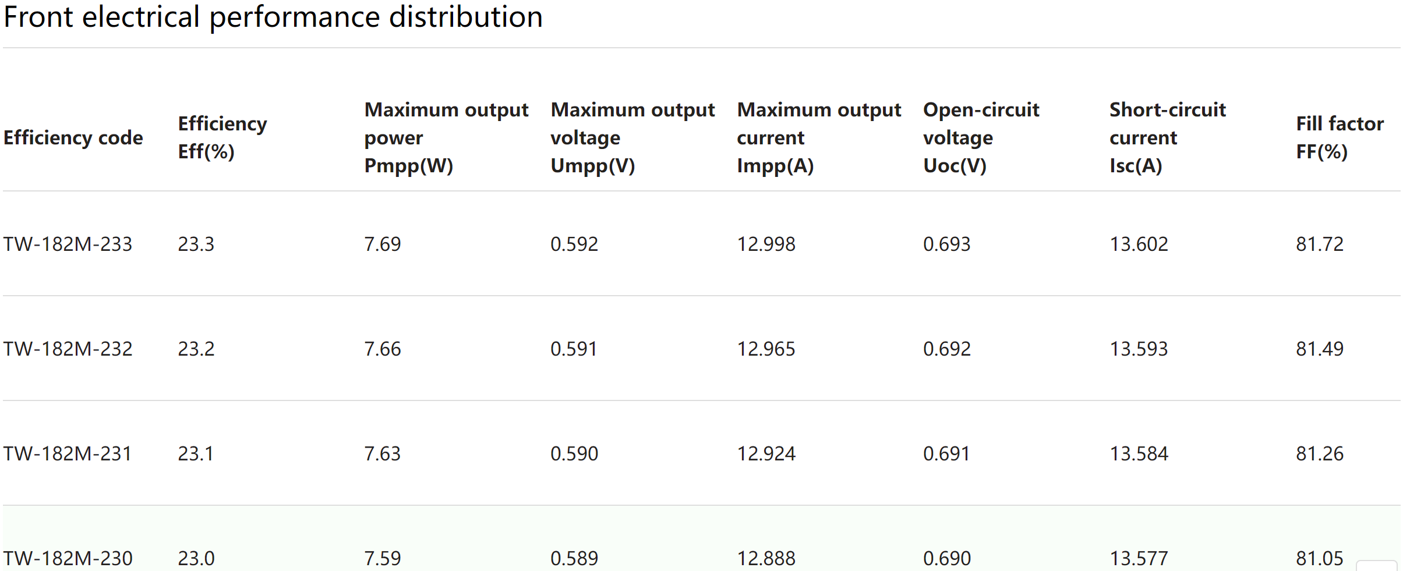The width and height of the screenshot is (1403, 571).
Task: Select the TW-182M-232 row code
Action: 68,349
